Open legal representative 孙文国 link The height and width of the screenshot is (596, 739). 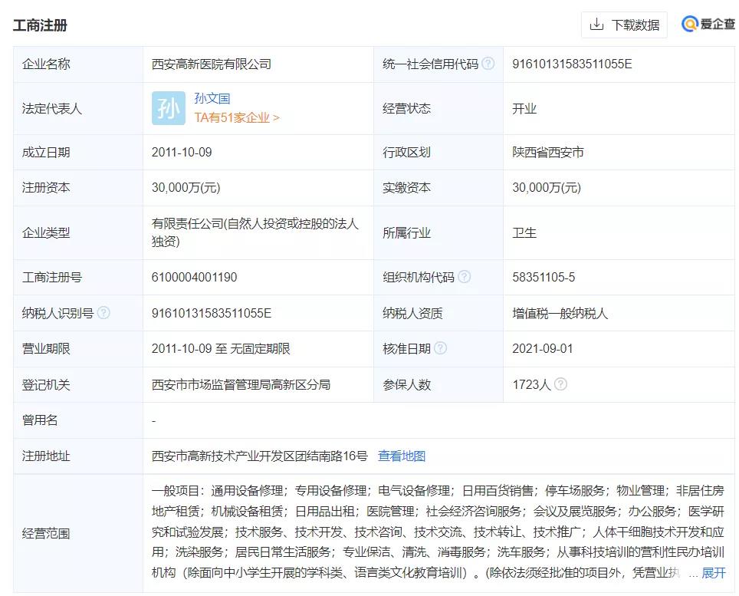[212, 98]
